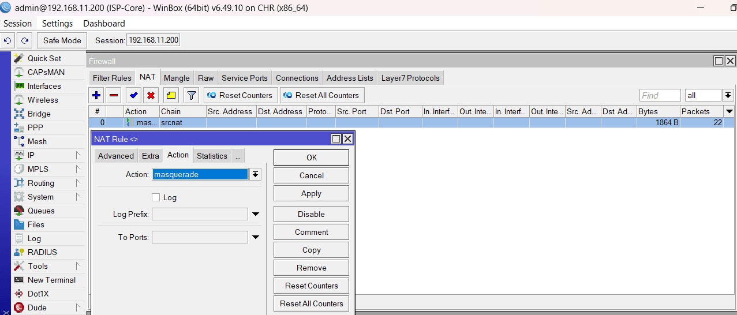Open the Settings menu
Image resolution: width=737 pixels, height=315 pixels.
[x=58, y=24]
